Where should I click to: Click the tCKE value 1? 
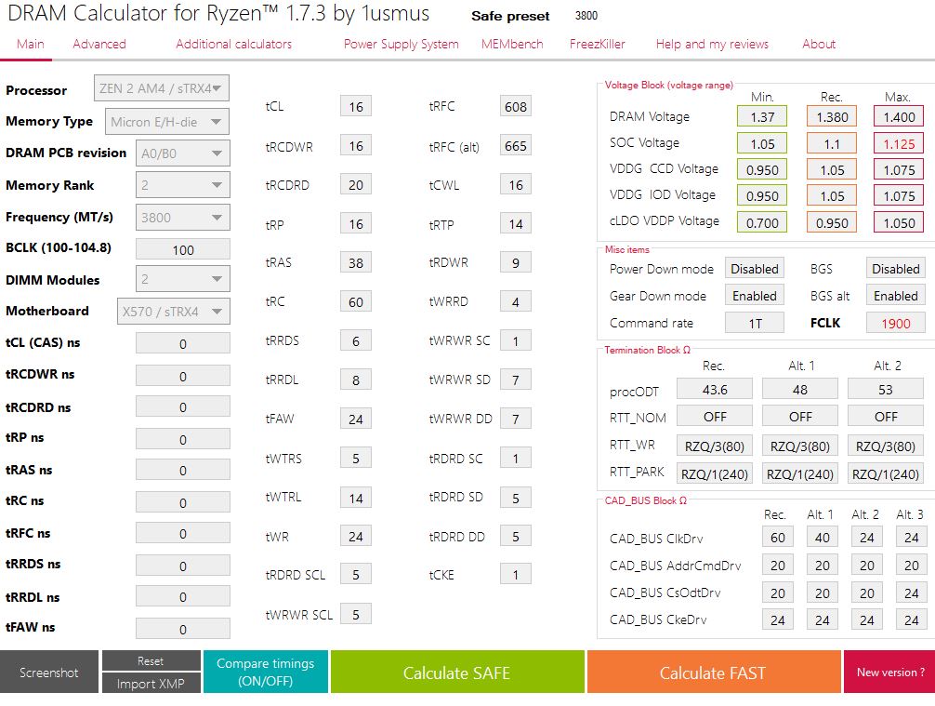pos(515,575)
